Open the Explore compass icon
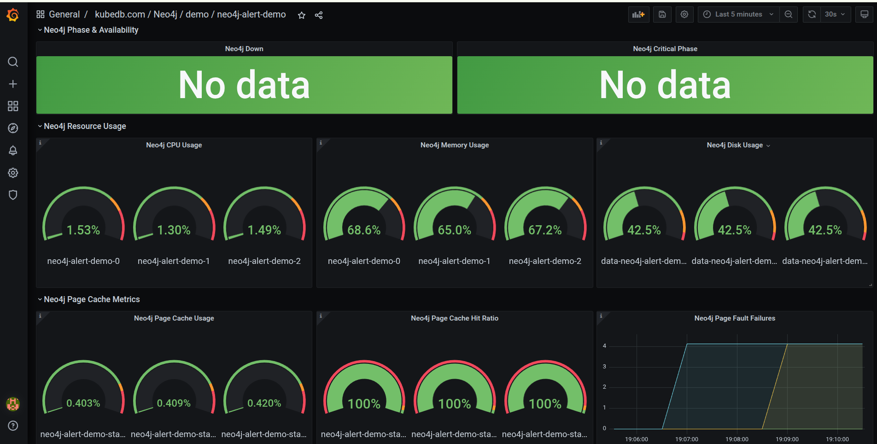The image size is (877, 444). coord(13,128)
